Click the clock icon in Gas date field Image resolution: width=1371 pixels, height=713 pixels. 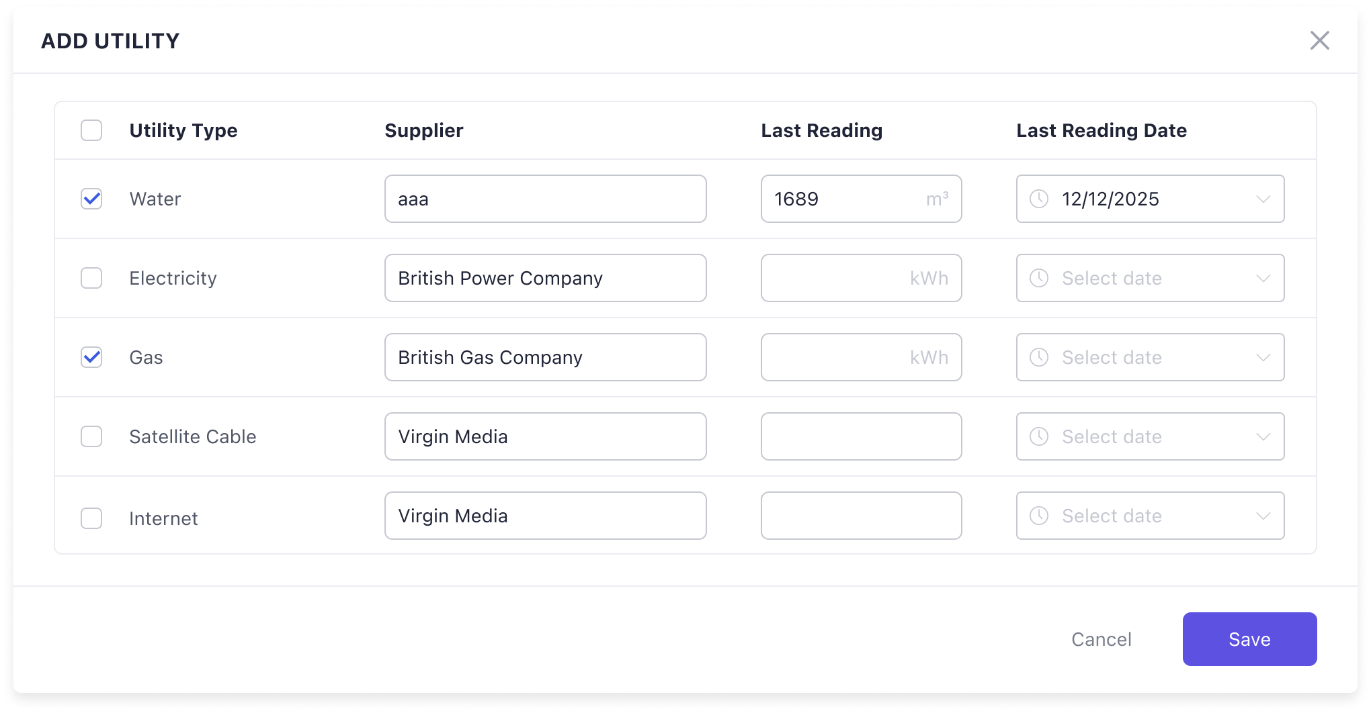pos(1039,357)
